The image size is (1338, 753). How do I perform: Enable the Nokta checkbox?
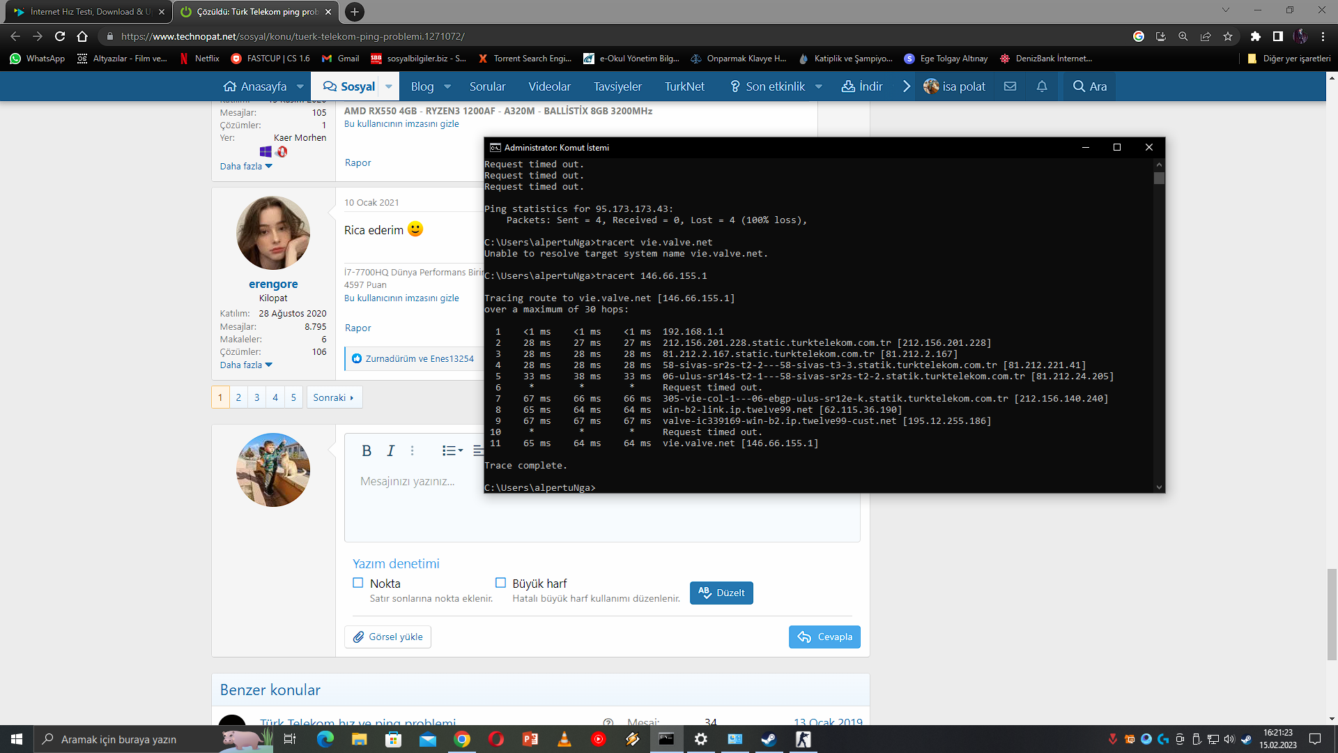[x=358, y=583]
